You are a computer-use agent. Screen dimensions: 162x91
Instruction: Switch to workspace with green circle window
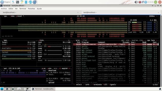coord(13,89)
